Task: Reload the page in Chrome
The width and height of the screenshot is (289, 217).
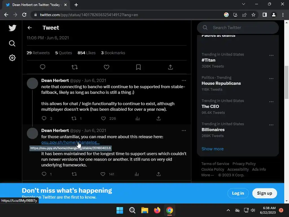Action: (x=24, y=15)
